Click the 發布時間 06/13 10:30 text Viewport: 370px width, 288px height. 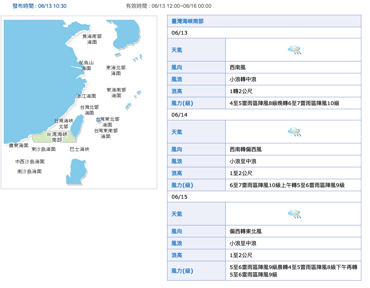pos(40,6)
